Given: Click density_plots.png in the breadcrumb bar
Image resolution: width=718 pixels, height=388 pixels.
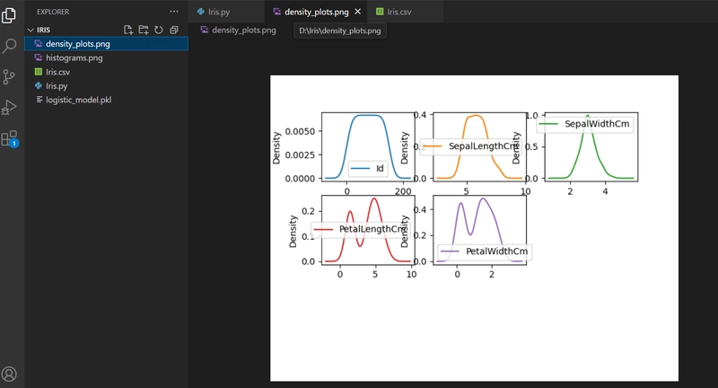Looking at the screenshot, I should coord(243,31).
